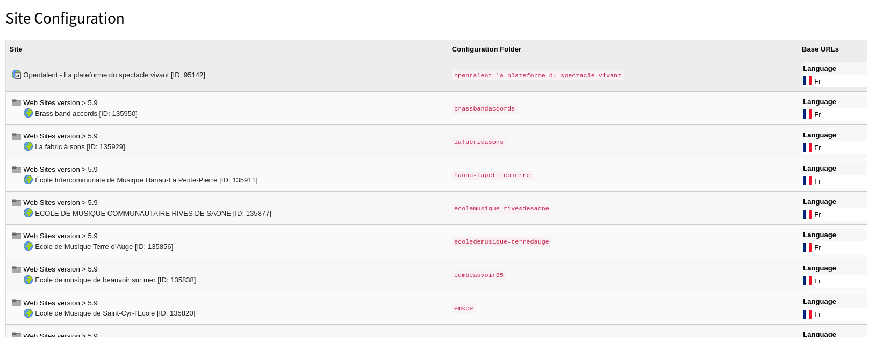Select Web Sites version > 5.9 above Terre d'Auge
The width and height of the screenshot is (876, 337).
pyautogui.click(x=60, y=236)
